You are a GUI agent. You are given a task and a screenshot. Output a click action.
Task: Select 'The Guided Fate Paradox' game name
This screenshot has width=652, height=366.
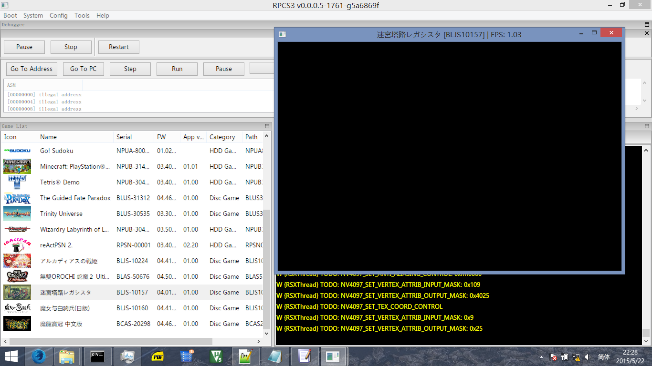[75, 198]
